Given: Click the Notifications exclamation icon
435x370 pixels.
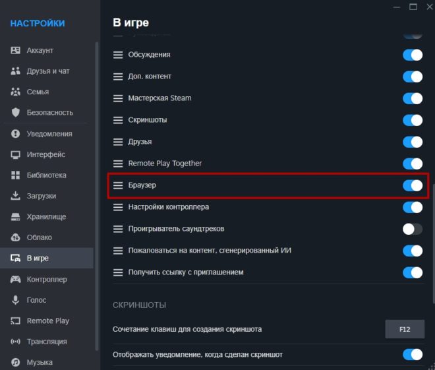Looking at the screenshot, I should pyautogui.click(x=15, y=134).
